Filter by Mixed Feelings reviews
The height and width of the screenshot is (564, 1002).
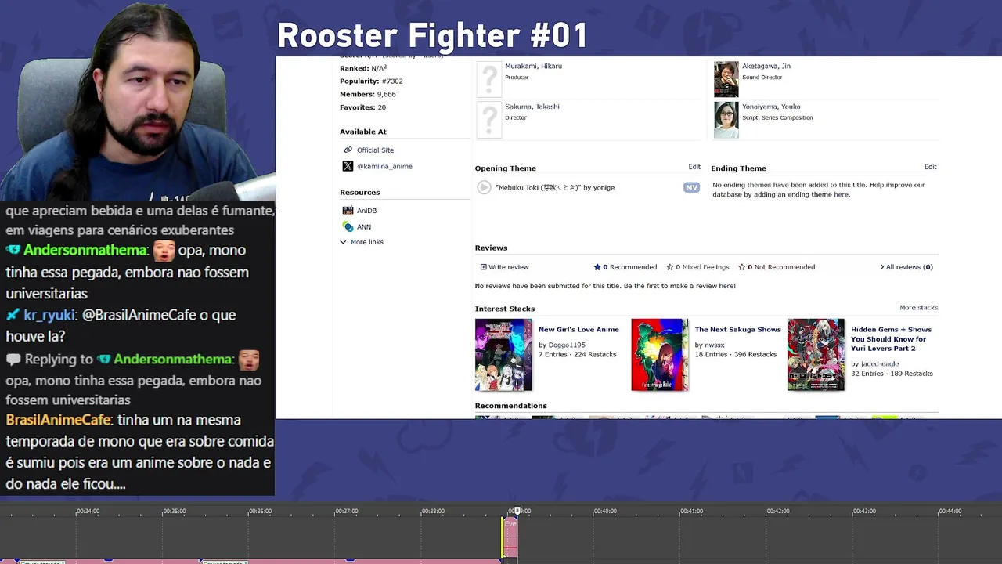tap(697, 267)
